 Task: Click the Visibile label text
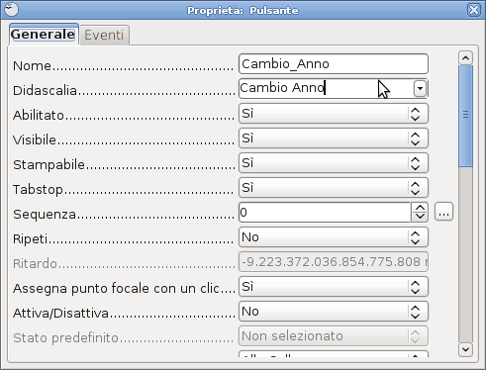(35, 139)
